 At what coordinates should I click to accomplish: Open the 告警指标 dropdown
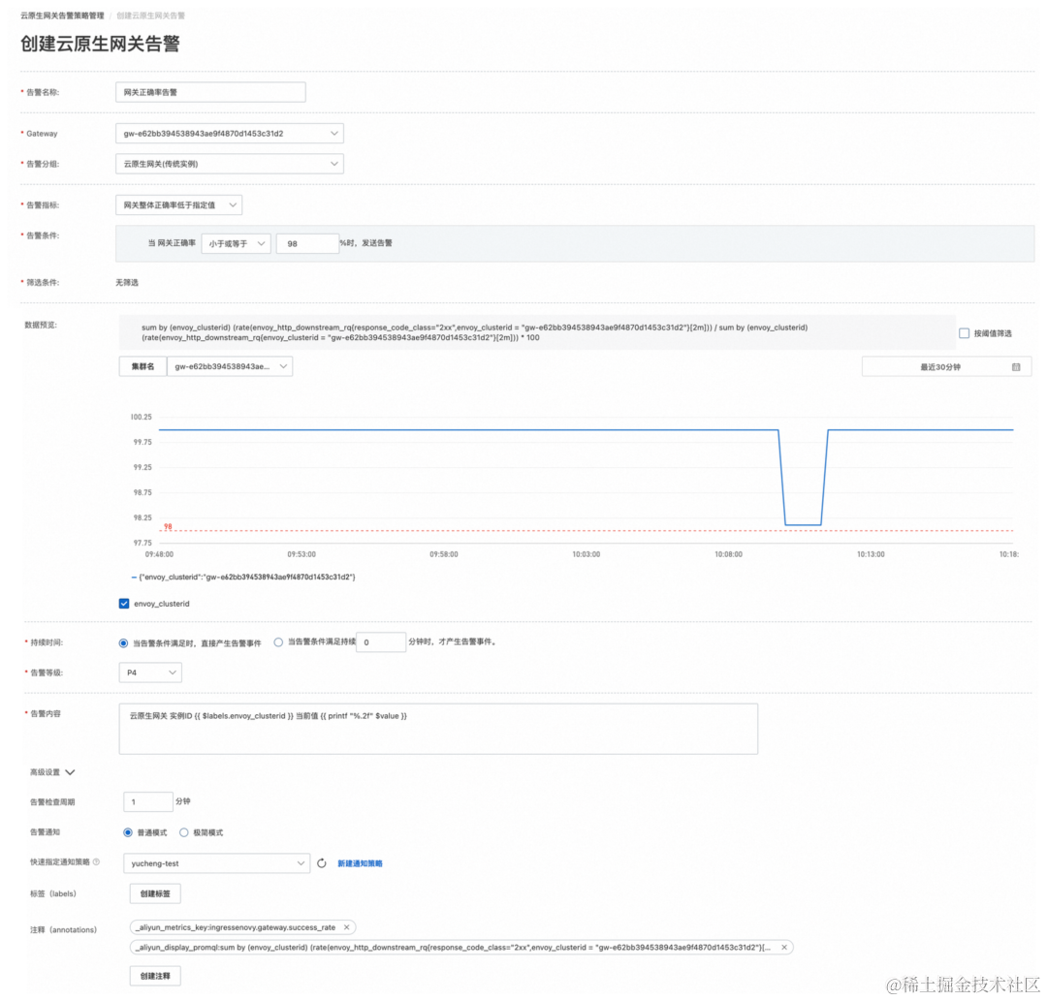click(179, 204)
